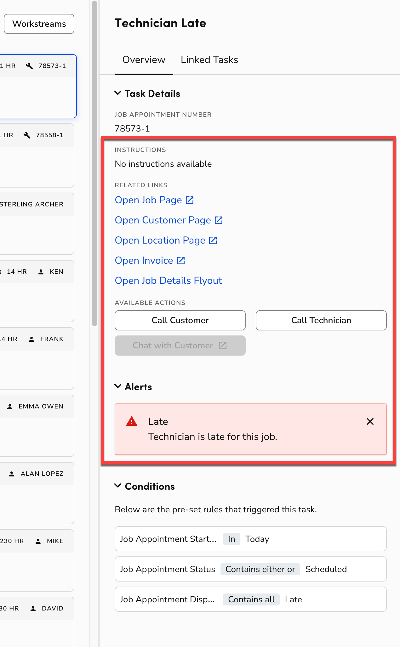Click the Call Technician button
Image resolution: width=400 pixels, height=647 pixels.
coord(321,320)
